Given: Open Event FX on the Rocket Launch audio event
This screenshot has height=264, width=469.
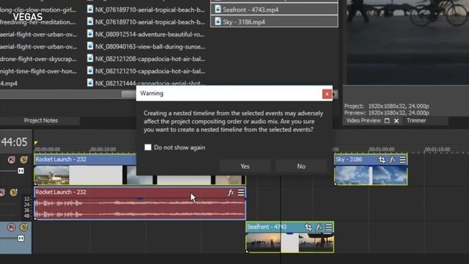Looking at the screenshot, I should (x=231, y=192).
